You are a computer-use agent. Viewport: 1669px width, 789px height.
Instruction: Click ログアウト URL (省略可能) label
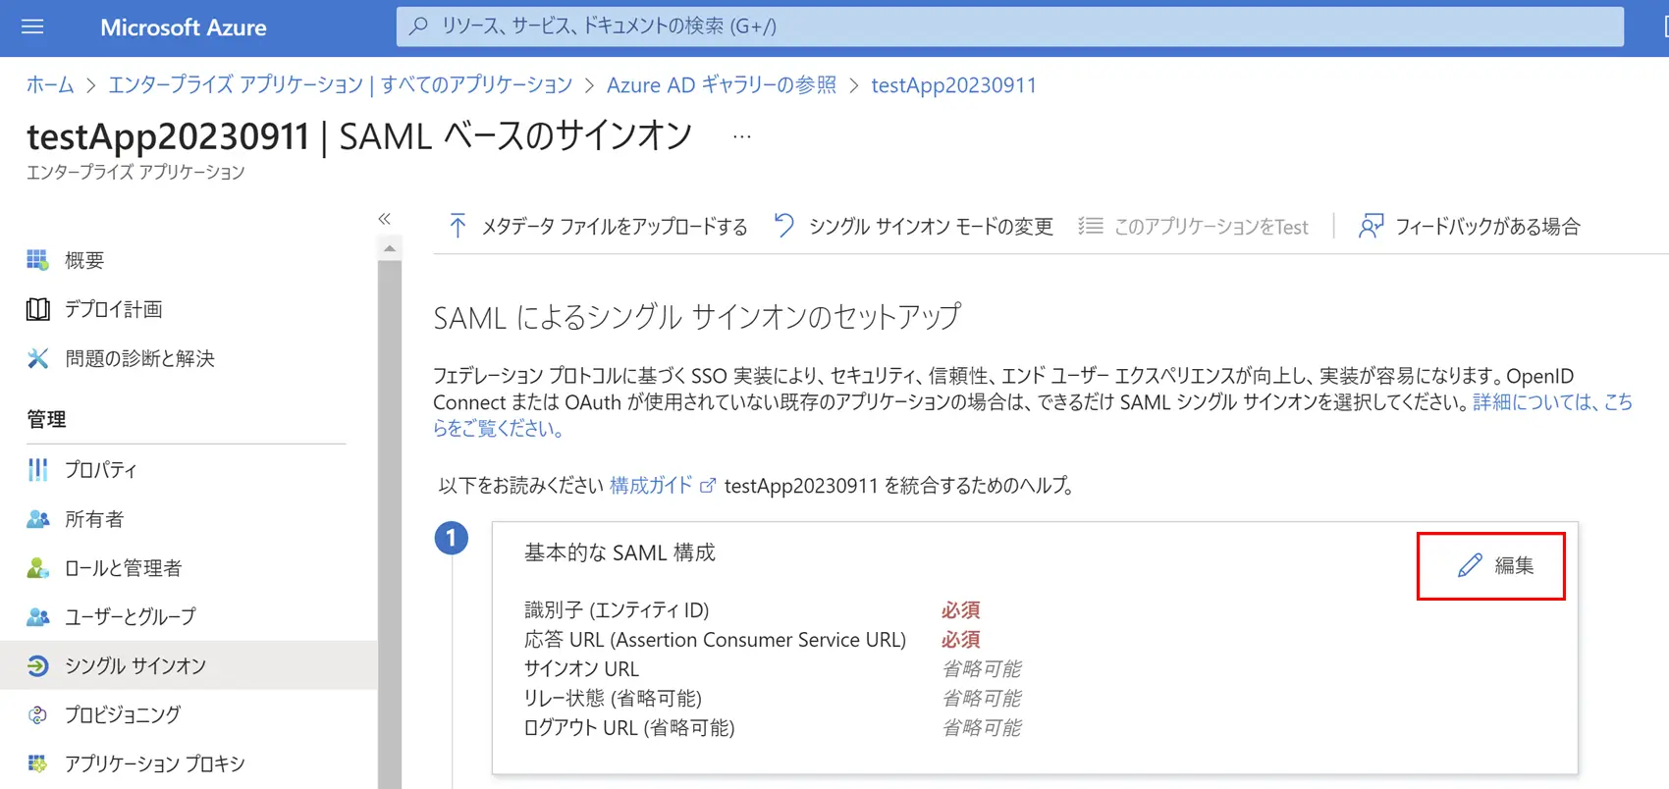pyautogui.click(x=629, y=728)
